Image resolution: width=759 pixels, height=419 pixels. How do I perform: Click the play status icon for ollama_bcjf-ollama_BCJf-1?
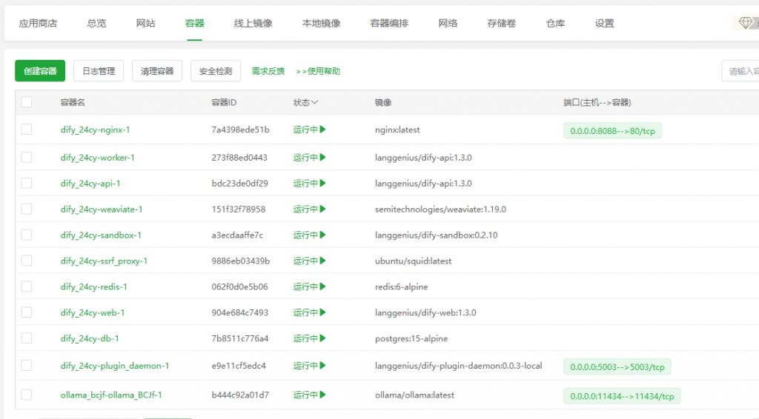(323, 395)
